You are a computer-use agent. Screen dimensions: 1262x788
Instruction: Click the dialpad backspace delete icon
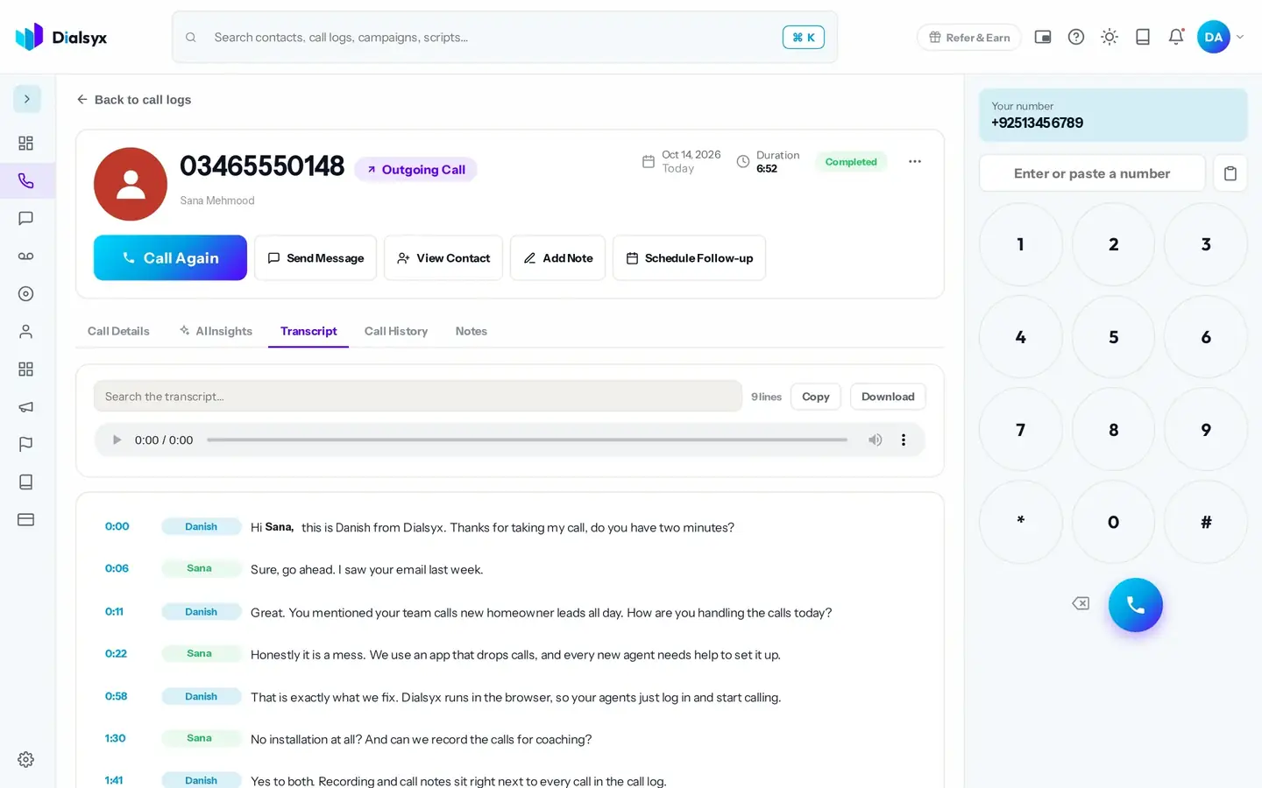pyautogui.click(x=1081, y=603)
